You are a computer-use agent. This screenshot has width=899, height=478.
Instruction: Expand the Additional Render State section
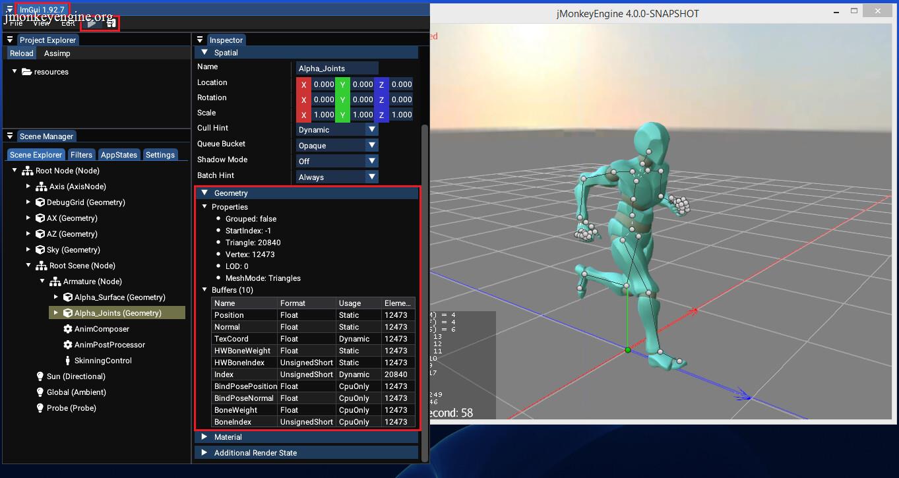(x=307, y=453)
